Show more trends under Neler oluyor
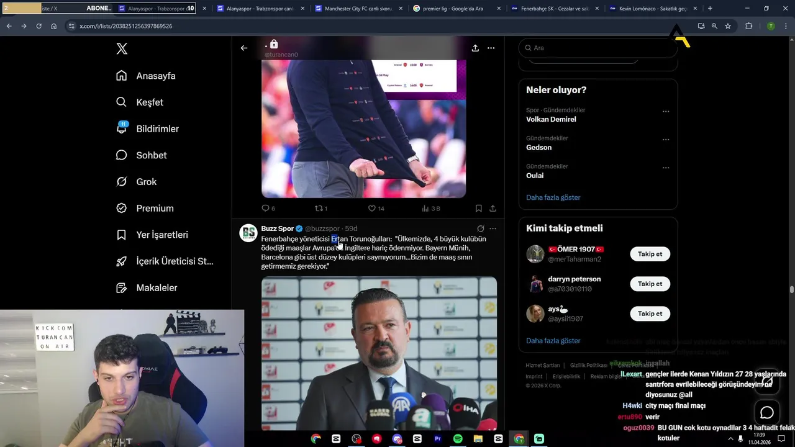 (553, 197)
